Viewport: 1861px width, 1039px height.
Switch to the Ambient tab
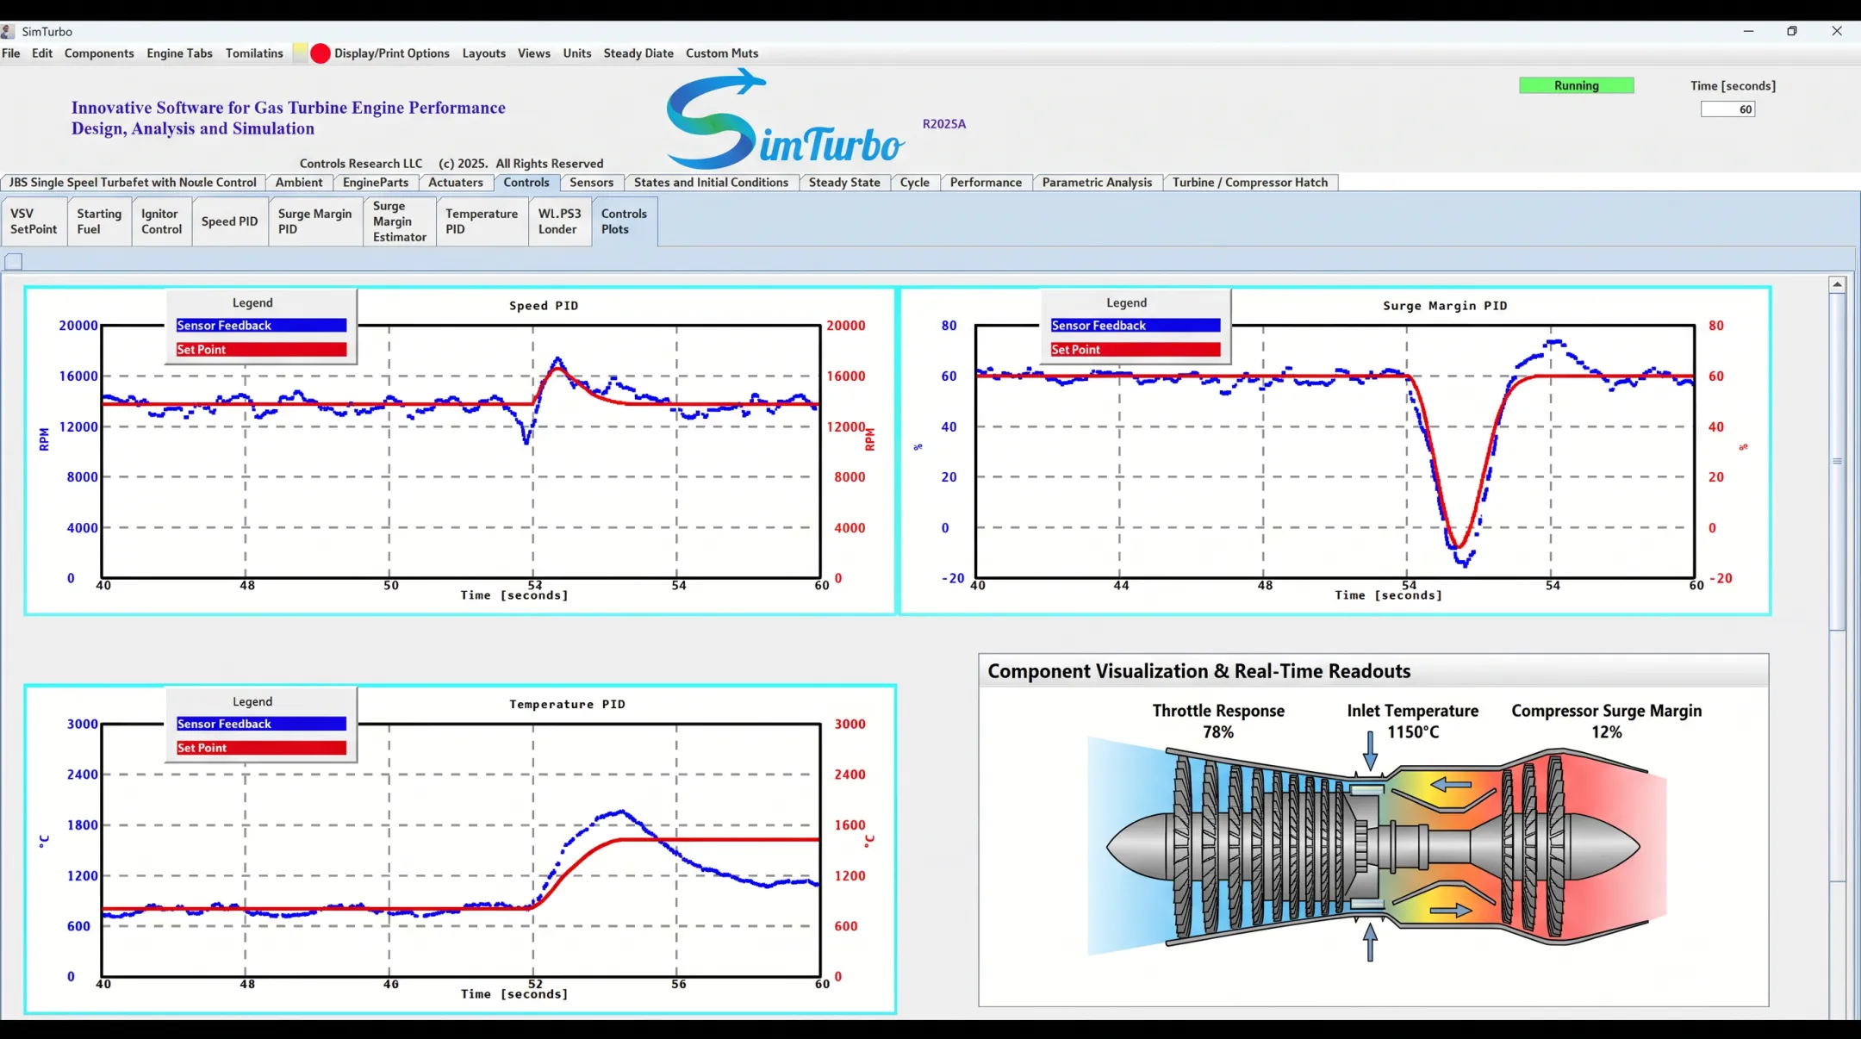(x=299, y=183)
